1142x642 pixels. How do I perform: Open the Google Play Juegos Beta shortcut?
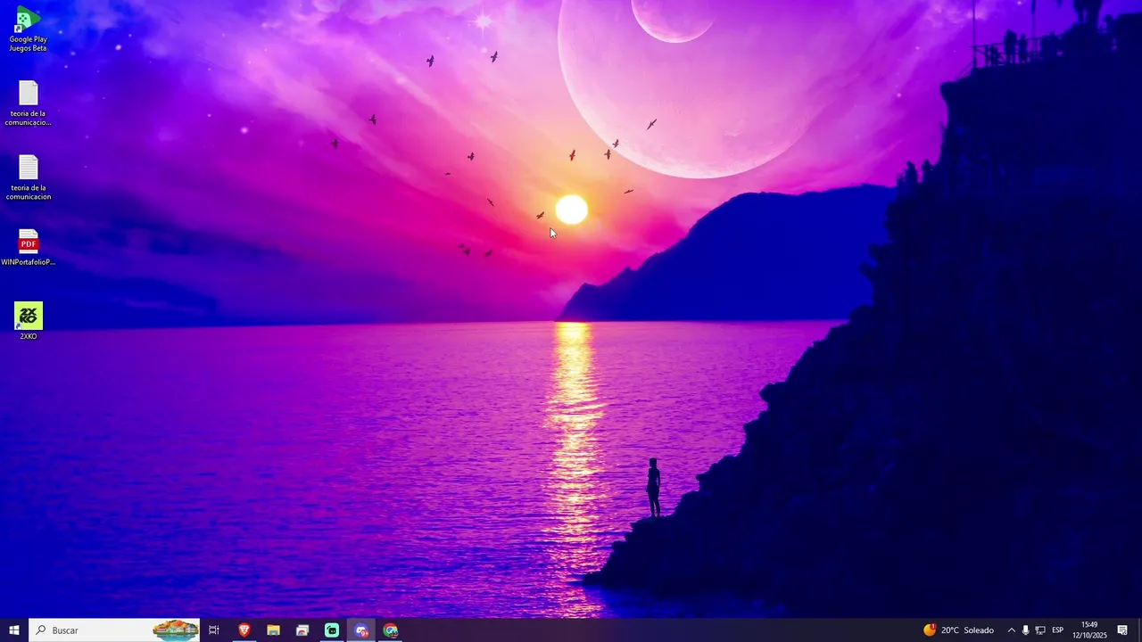tap(28, 29)
